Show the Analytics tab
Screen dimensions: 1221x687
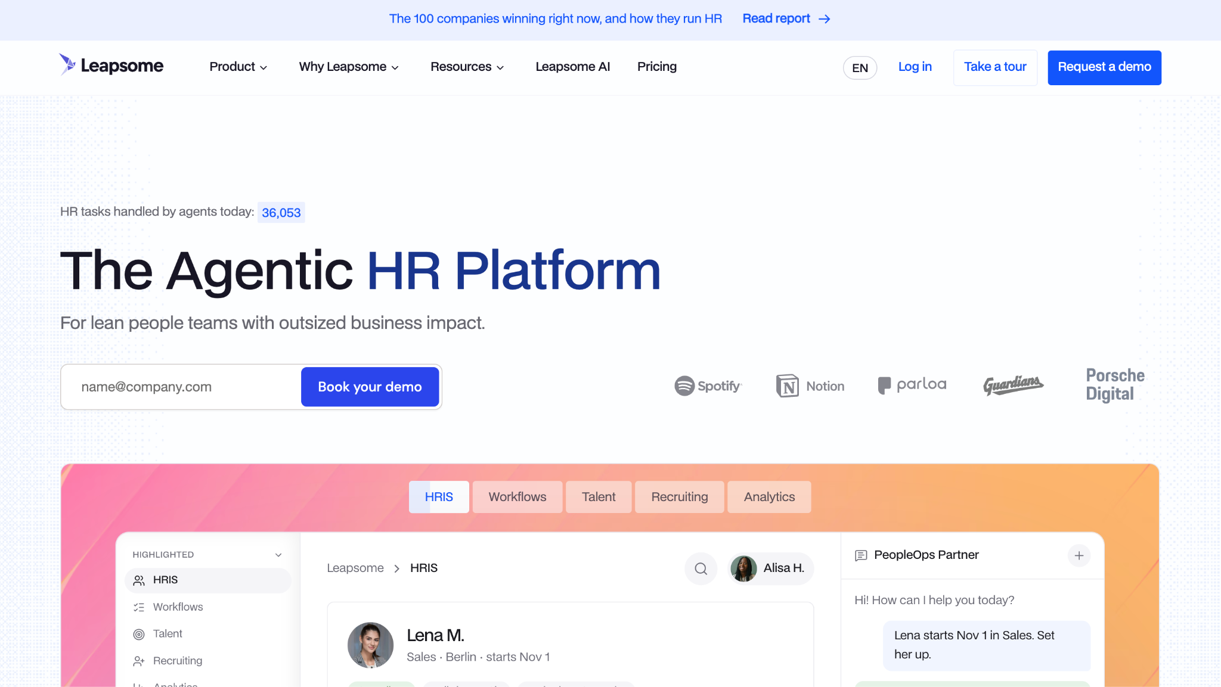point(769,497)
